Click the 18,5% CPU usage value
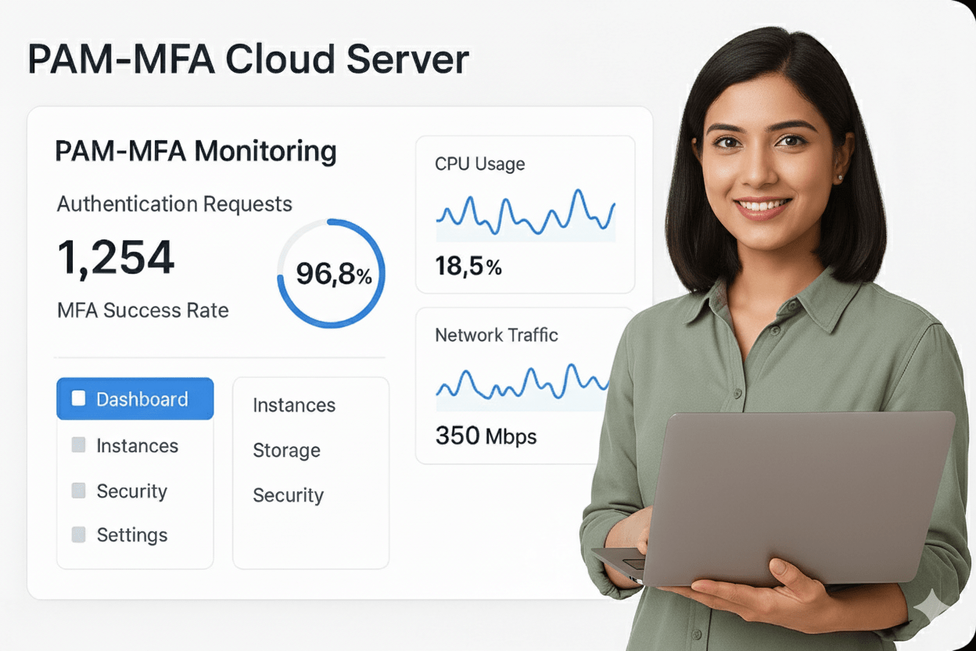The image size is (976, 651). pyautogui.click(x=468, y=267)
